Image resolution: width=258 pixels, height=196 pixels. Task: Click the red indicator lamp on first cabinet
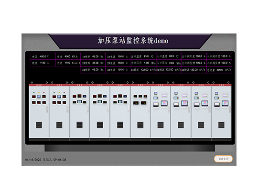point(44,92)
